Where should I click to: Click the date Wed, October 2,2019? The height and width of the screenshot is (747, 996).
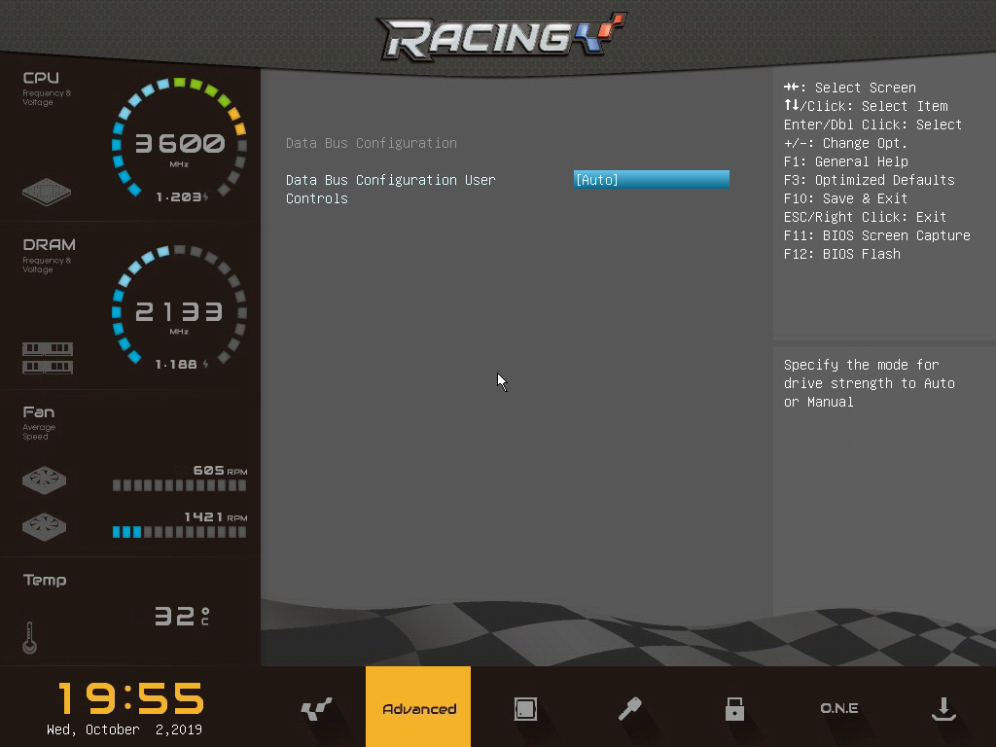tap(124, 729)
